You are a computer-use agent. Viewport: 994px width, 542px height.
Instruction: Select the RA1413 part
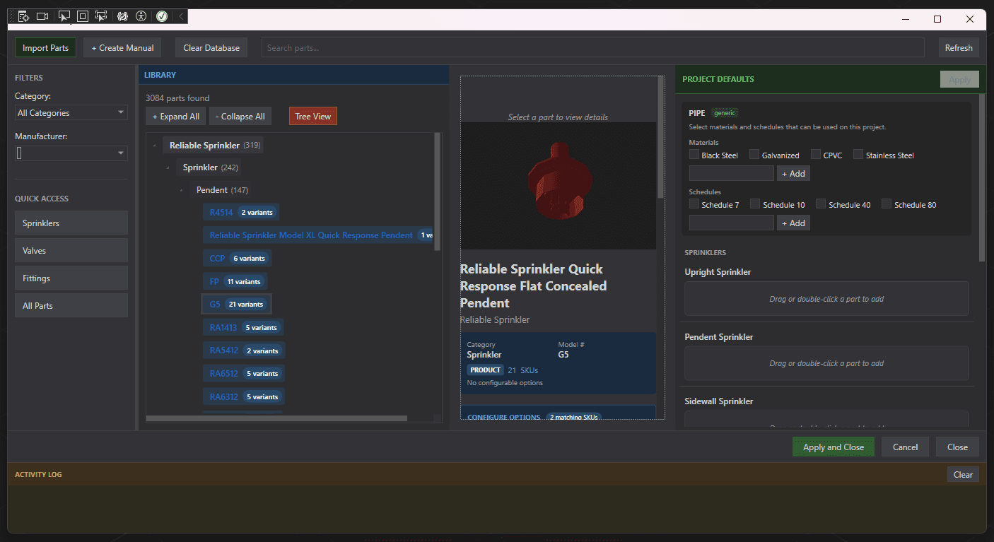coord(243,327)
